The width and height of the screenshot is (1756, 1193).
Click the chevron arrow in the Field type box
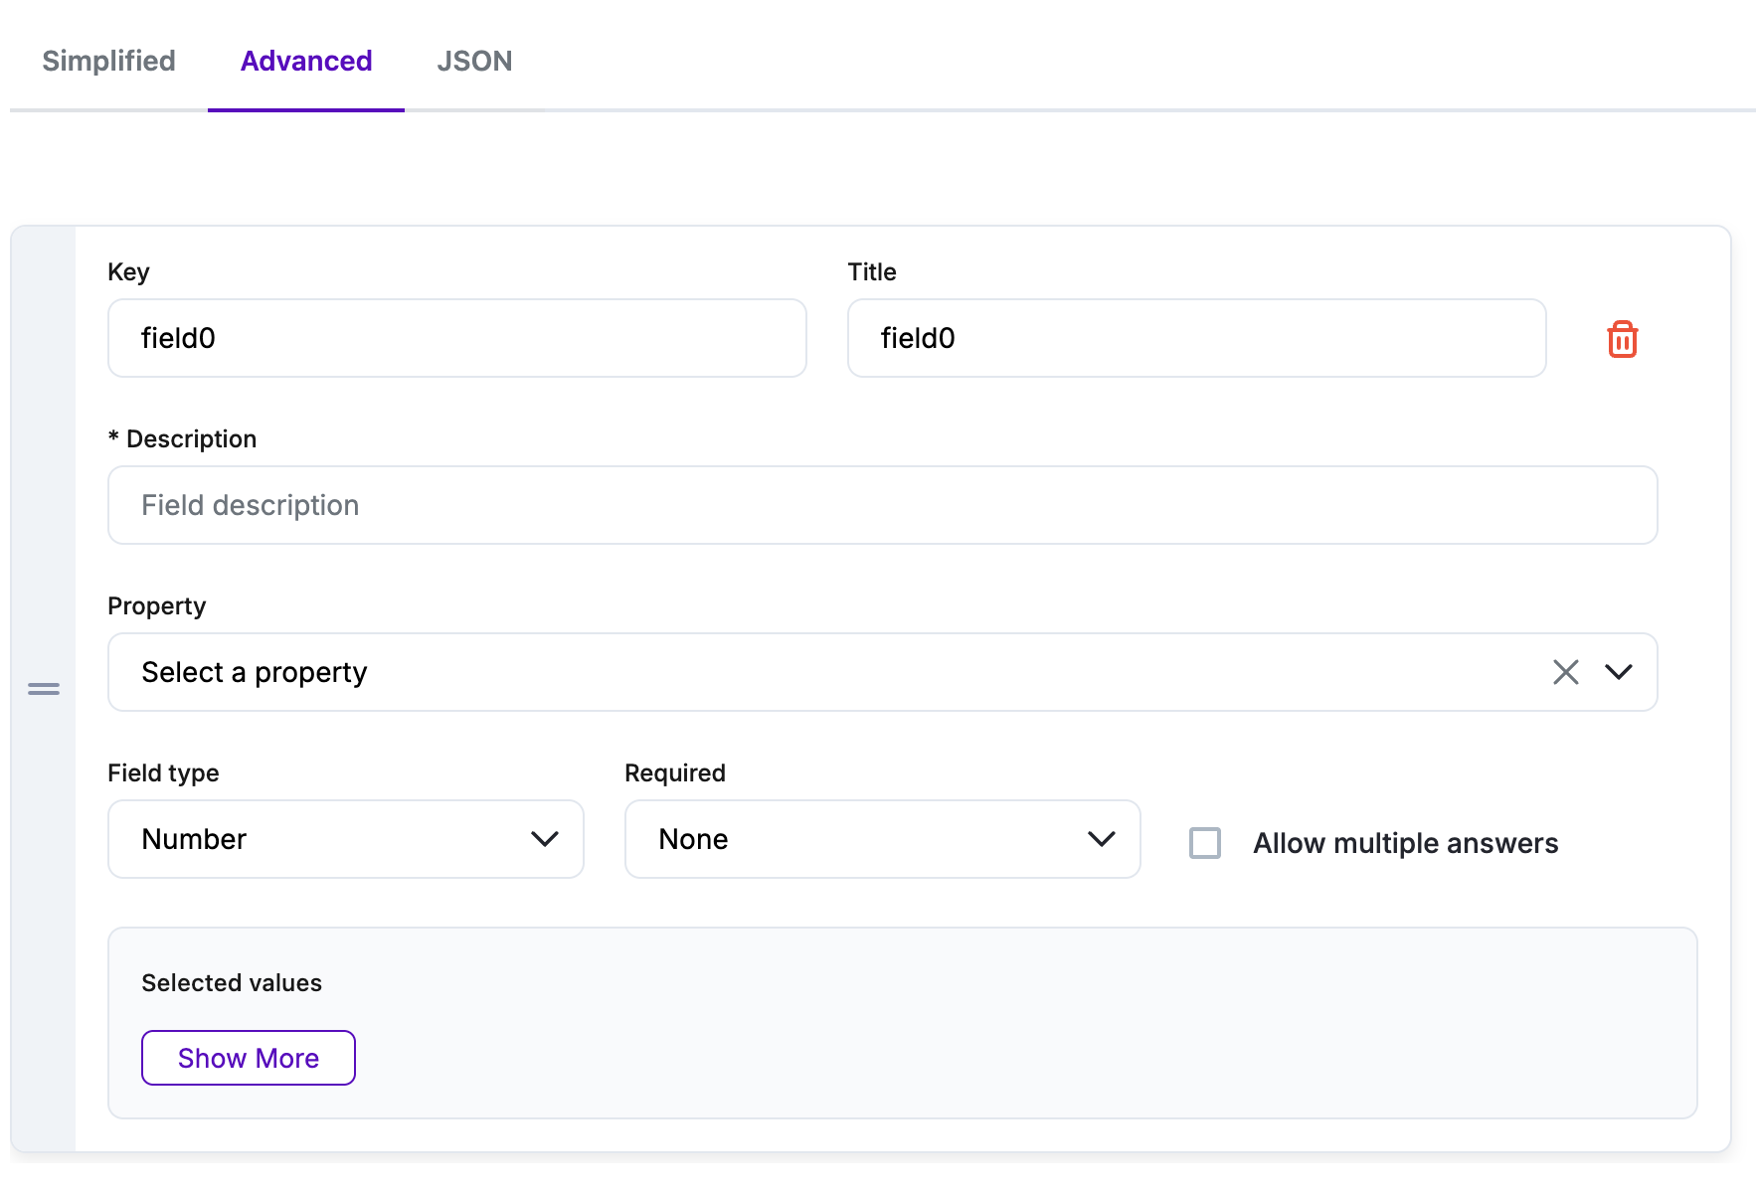tap(544, 839)
